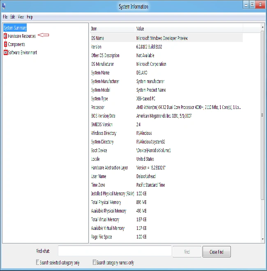Open the Help menu
Image resolution: width=267 pixels, height=271 pixels.
coord(30,17)
